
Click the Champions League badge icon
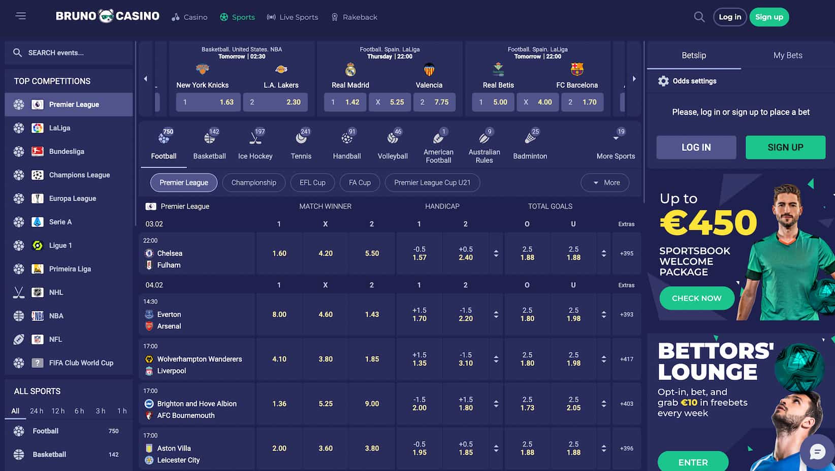click(x=38, y=175)
